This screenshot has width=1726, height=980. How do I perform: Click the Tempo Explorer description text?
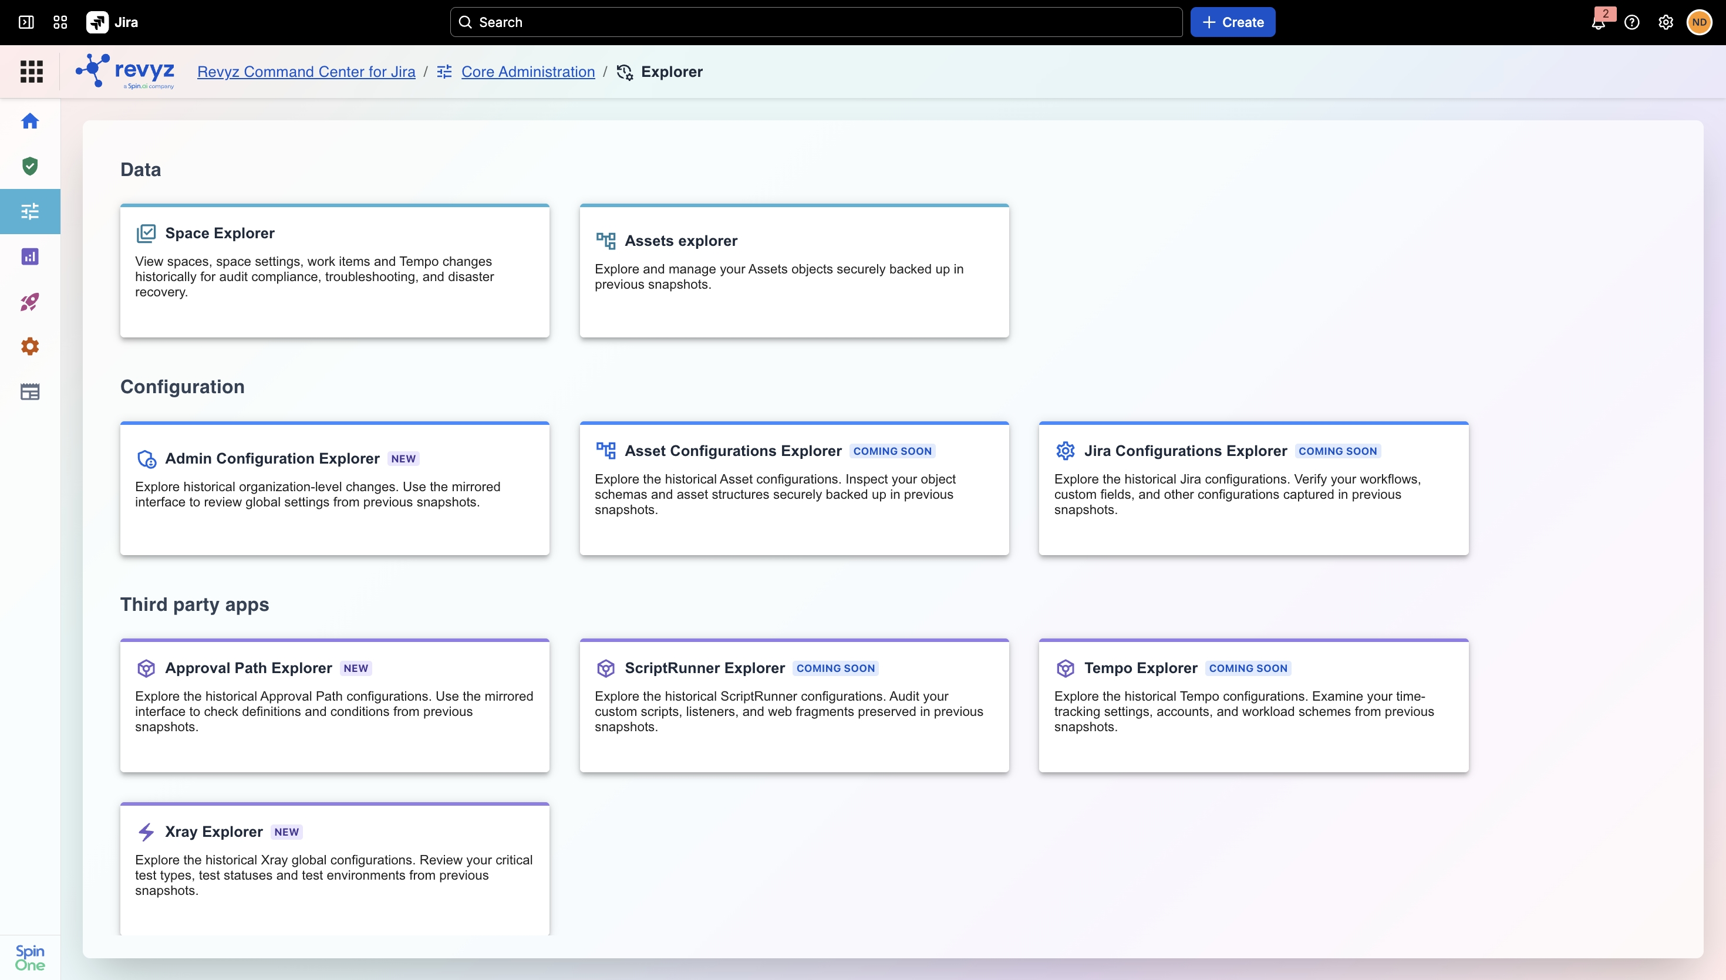(x=1244, y=711)
